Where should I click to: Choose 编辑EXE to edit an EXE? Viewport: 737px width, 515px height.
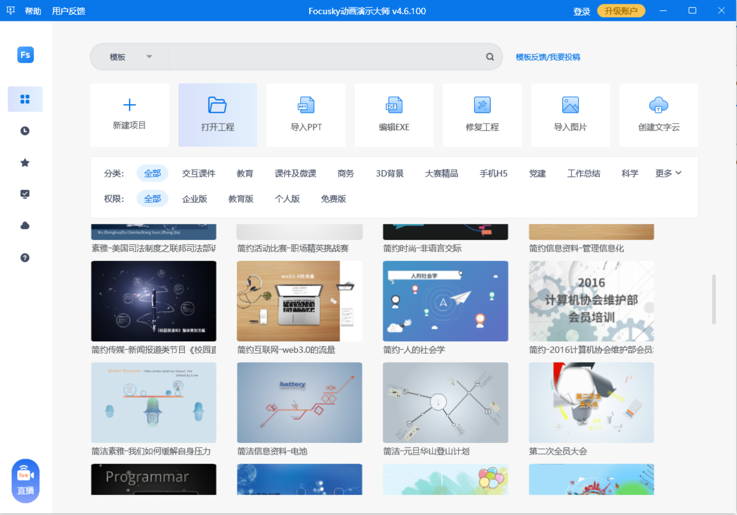click(x=394, y=115)
